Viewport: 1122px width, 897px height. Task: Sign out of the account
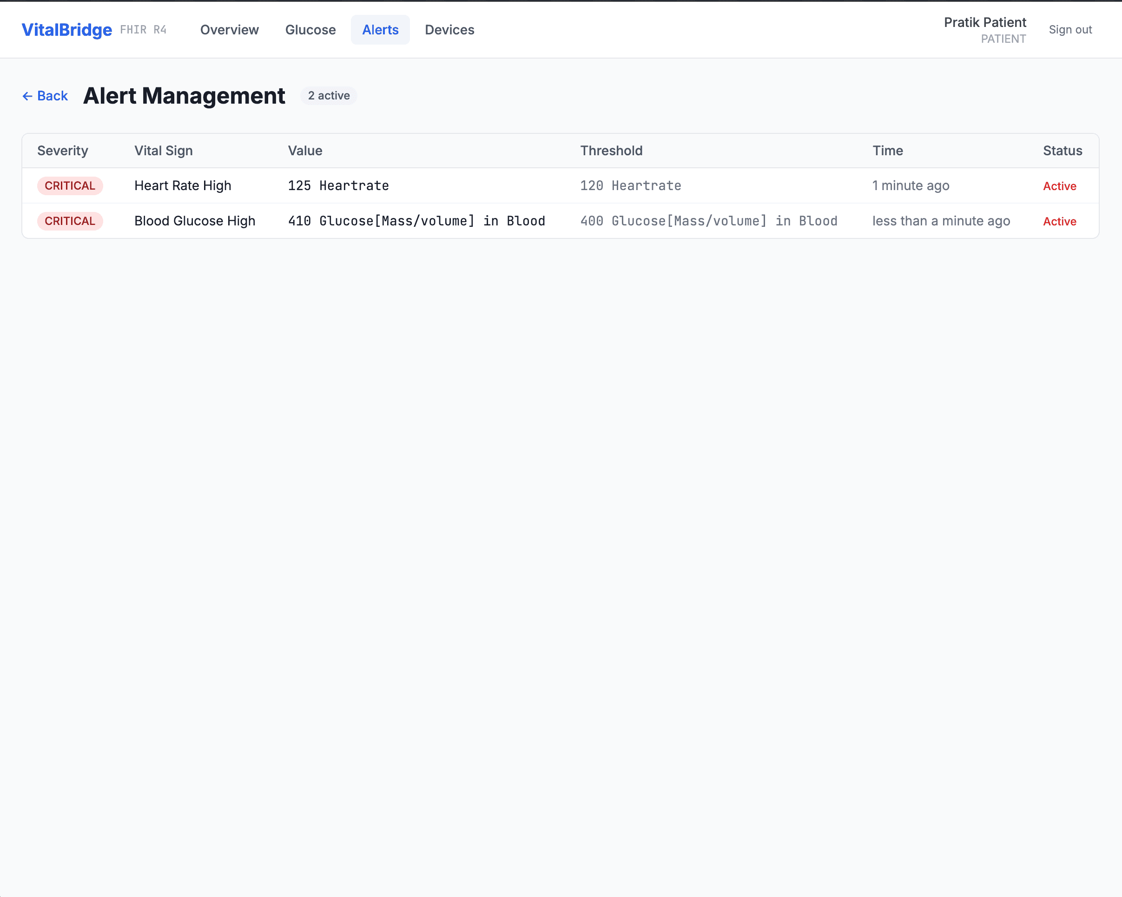pos(1070,30)
